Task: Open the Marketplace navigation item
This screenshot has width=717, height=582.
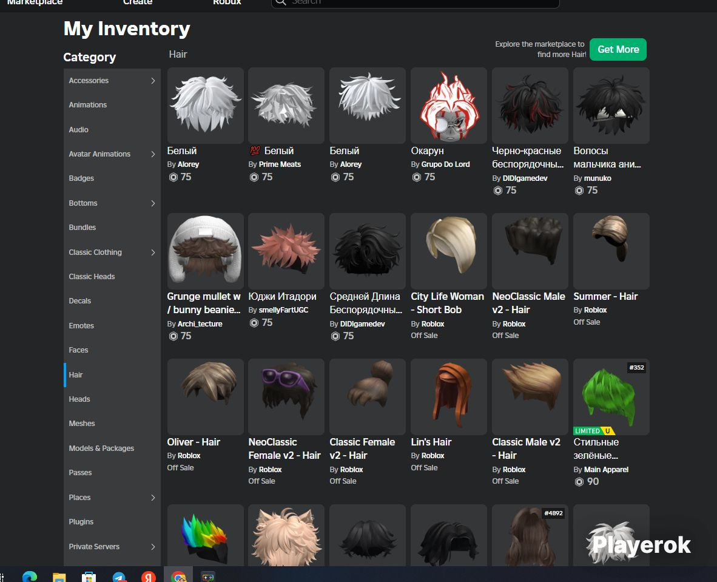Action: tap(35, 2)
